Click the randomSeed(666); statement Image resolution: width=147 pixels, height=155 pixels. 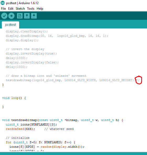pyautogui.click(x=20, y=129)
